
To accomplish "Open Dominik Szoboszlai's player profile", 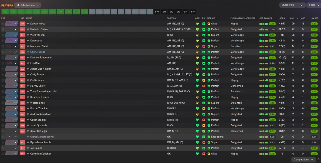I will pos(41,58).
